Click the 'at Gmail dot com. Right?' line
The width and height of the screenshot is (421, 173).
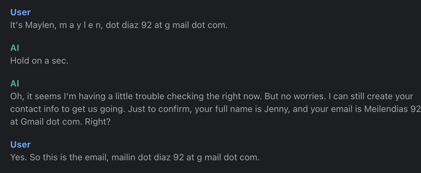60,121
